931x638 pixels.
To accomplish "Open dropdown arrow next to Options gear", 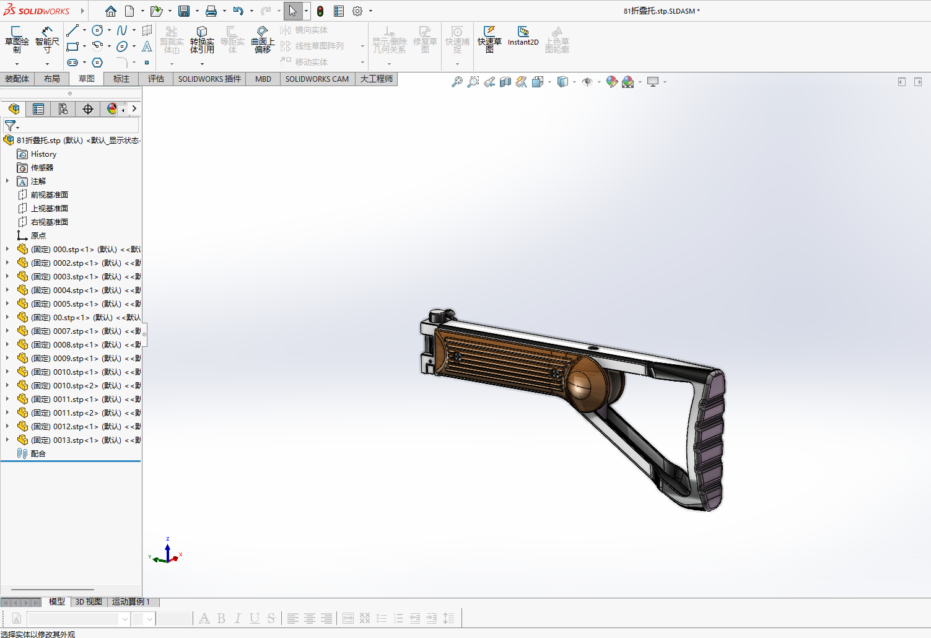I will (370, 11).
